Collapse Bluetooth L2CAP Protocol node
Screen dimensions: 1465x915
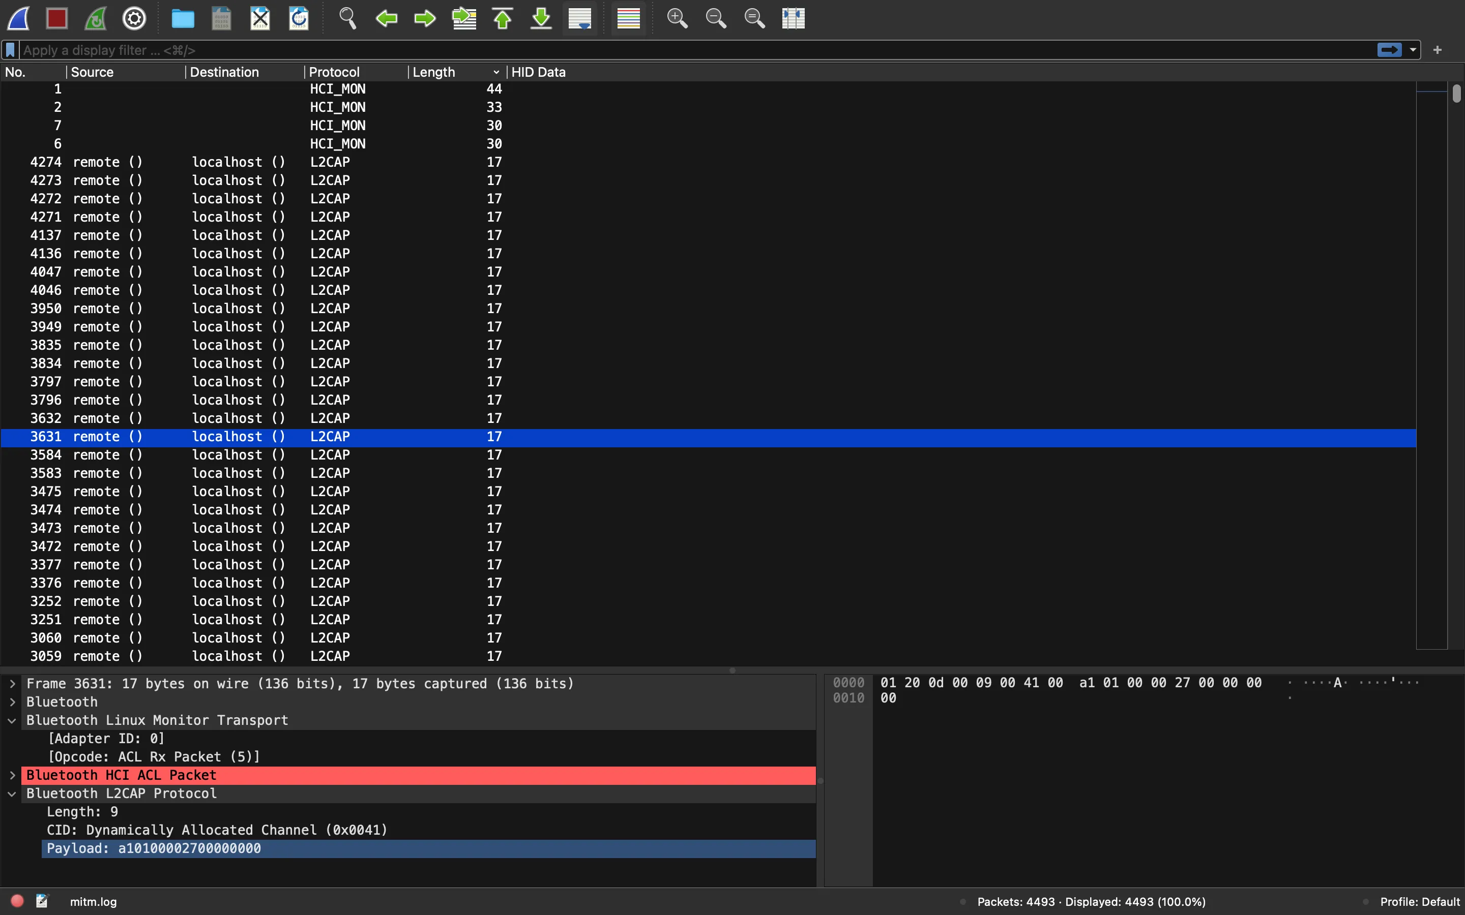[12, 794]
